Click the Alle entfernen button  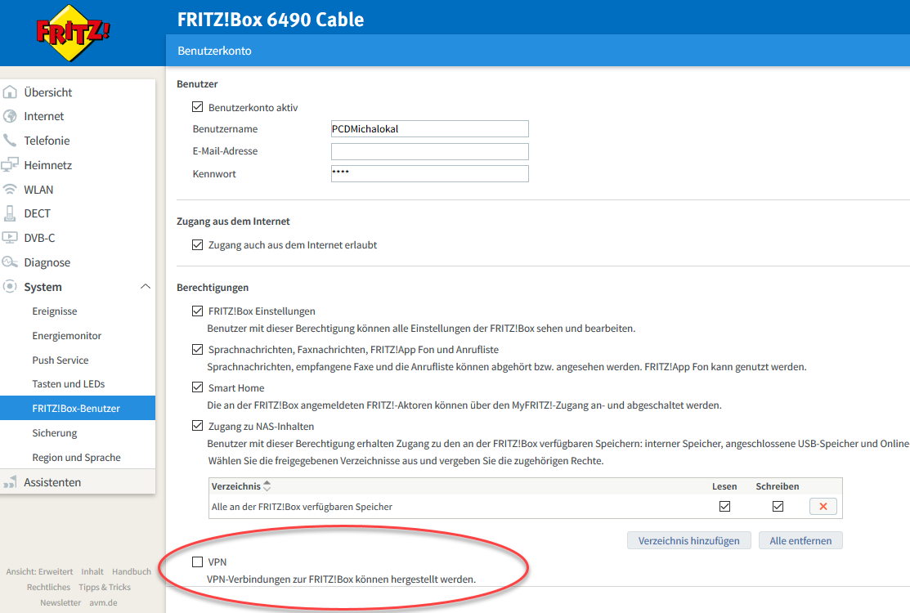800,540
